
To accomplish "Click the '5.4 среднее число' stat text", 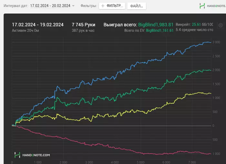I will pos(194,30).
